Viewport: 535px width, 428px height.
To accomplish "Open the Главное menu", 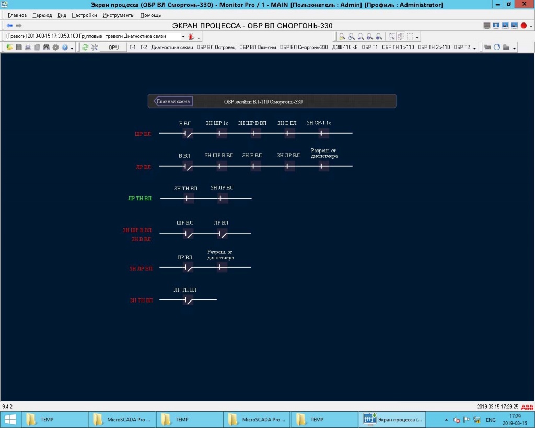I will point(17,15).
